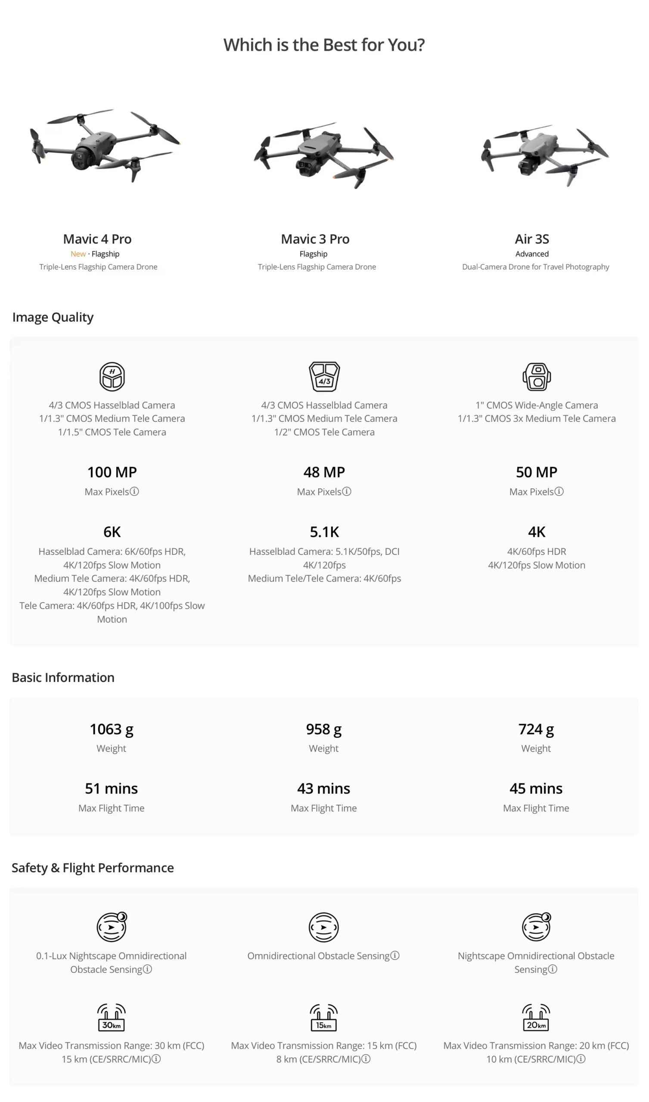Click Mavic 3 Pro obstacle sensing icon
649x1102 pixels.
point(323,927)
